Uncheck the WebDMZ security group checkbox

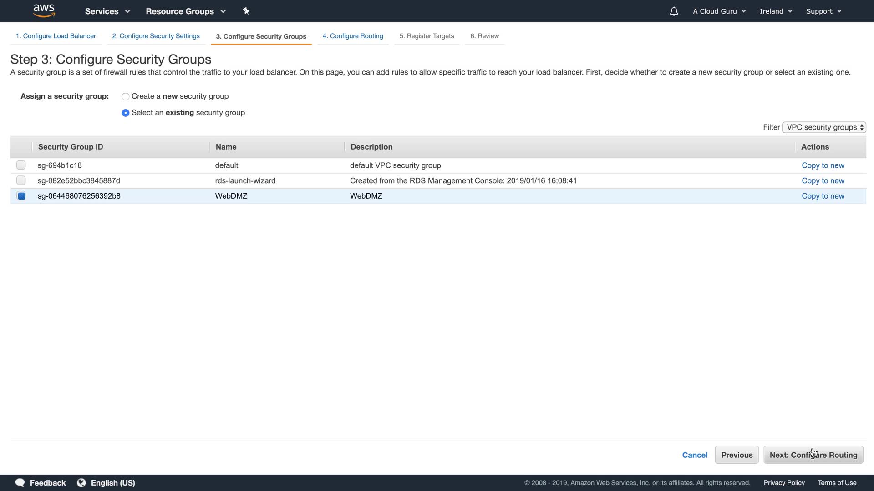click(21, 196)
